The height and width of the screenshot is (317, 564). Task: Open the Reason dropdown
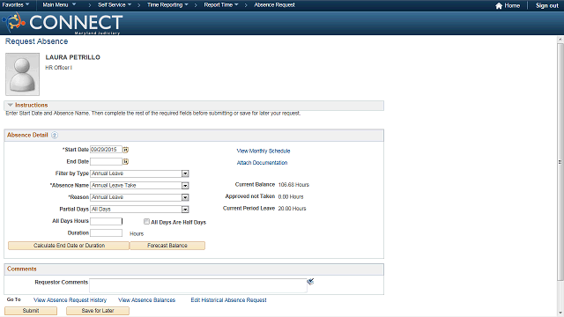click(x=185, y=197)
